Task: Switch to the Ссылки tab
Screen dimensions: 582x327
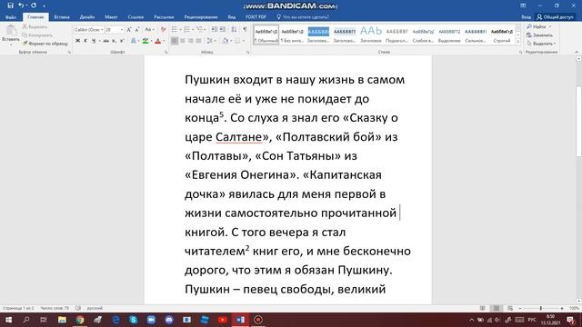Action: (135, 17)
